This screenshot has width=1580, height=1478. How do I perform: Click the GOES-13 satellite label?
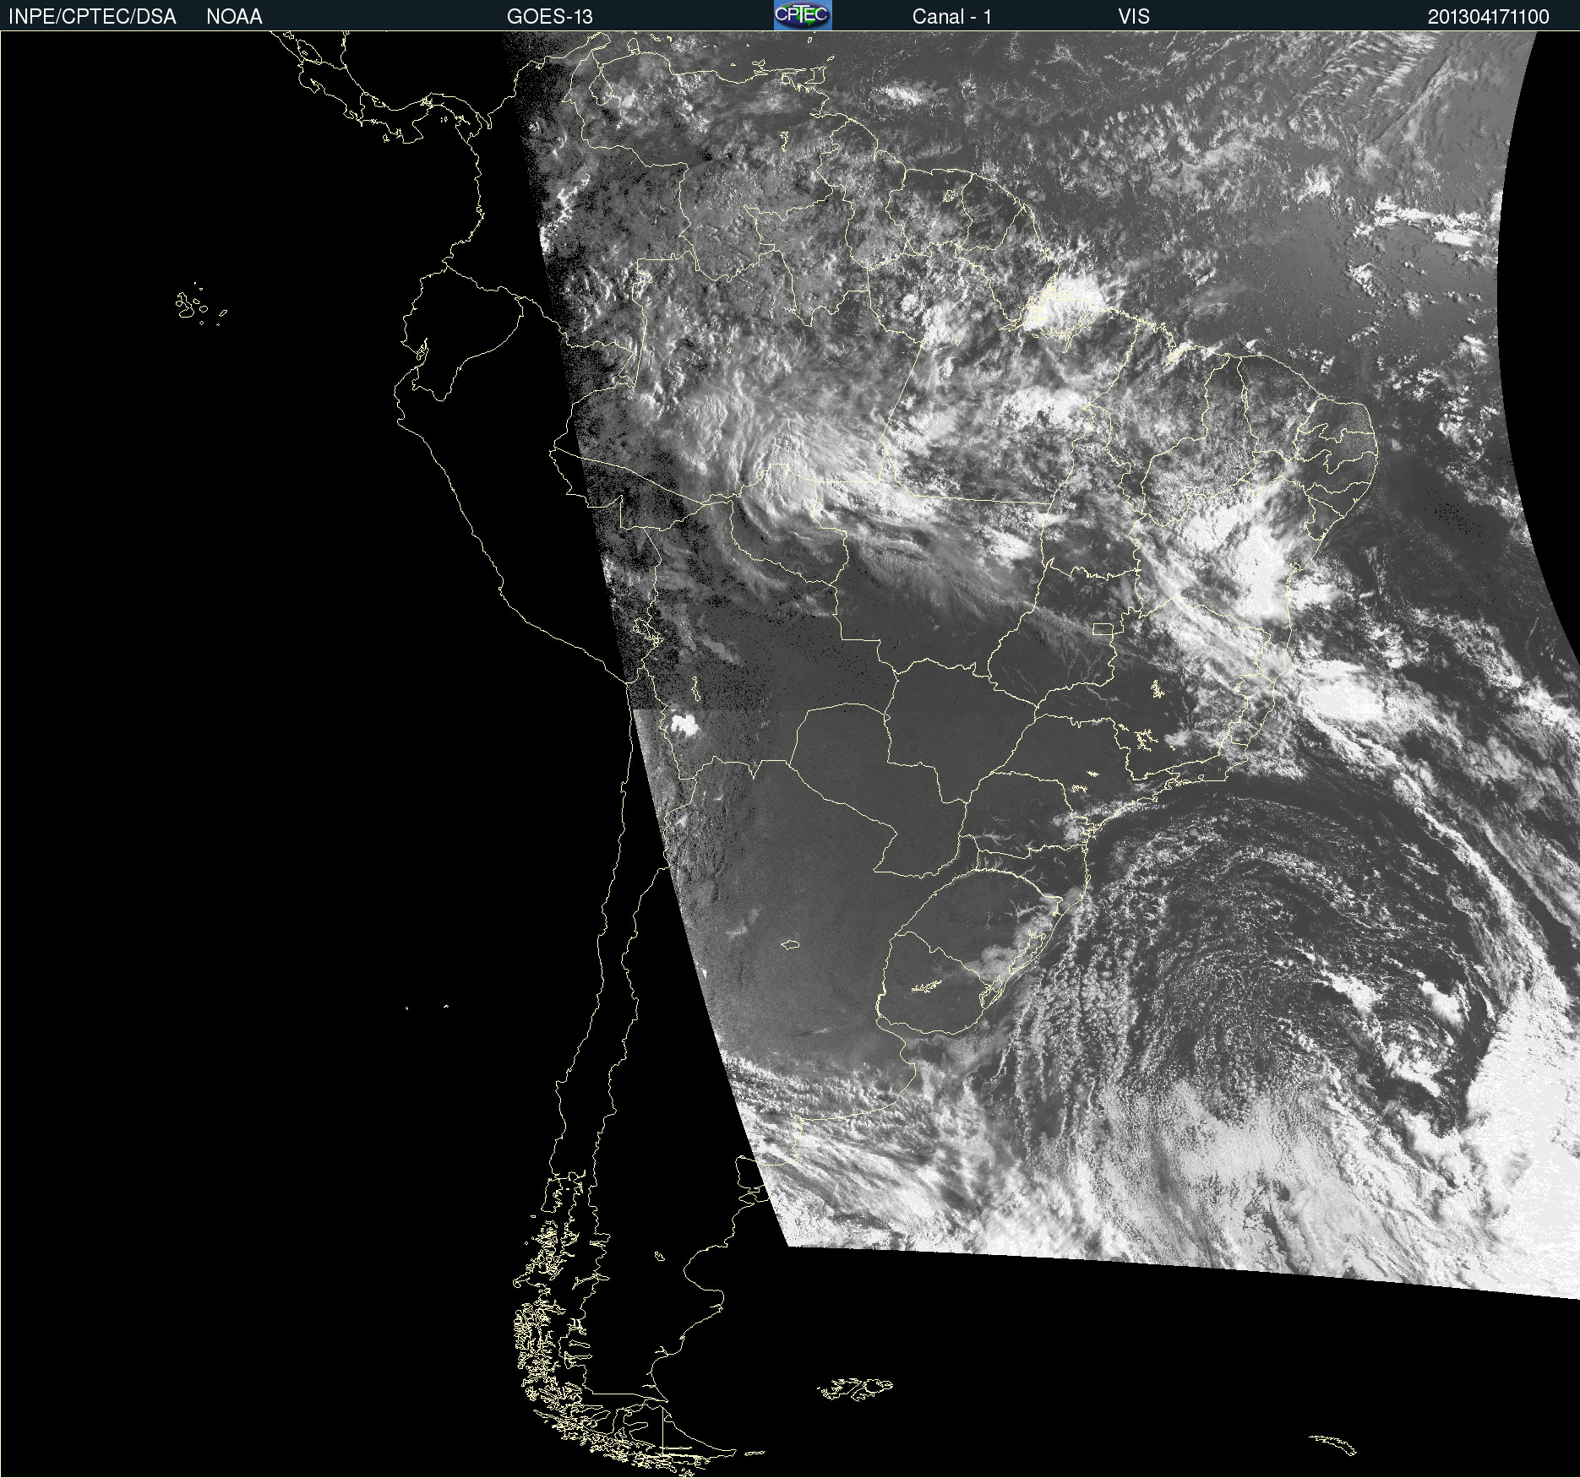(549, 17)
